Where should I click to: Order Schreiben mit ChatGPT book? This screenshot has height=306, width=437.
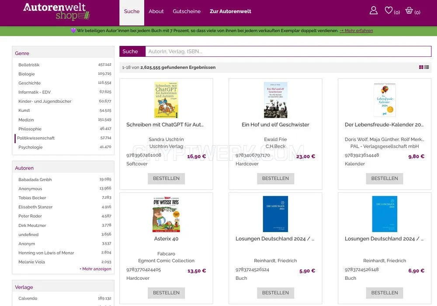(166, 178)
